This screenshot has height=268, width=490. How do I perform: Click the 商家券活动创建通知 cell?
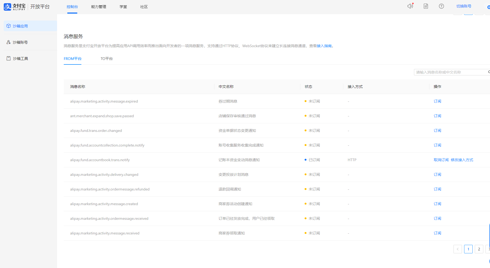[236, 204]
